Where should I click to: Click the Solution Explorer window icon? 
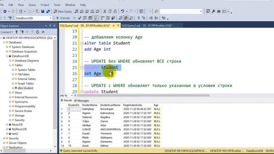208,12
